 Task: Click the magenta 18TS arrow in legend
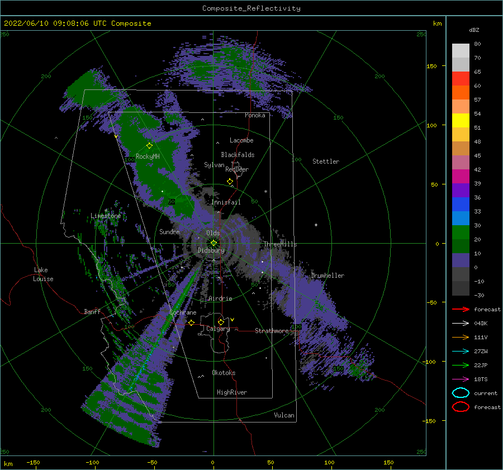(461, 379)
